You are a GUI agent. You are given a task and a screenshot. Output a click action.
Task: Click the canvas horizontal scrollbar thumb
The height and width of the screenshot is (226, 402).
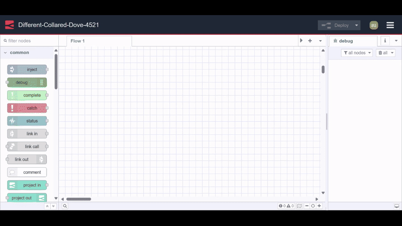(x=79, y=199)
